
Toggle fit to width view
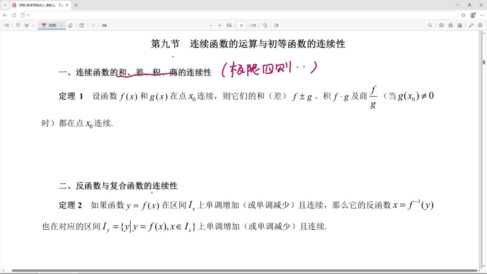(229, 25)
